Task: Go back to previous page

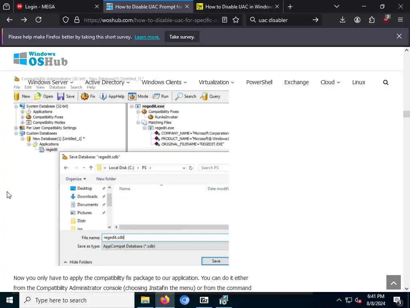Action: pos(10,20)
